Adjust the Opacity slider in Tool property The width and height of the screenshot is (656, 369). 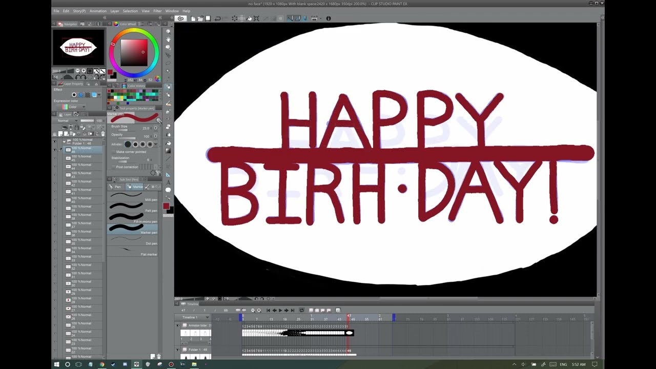tap(127, 138)
